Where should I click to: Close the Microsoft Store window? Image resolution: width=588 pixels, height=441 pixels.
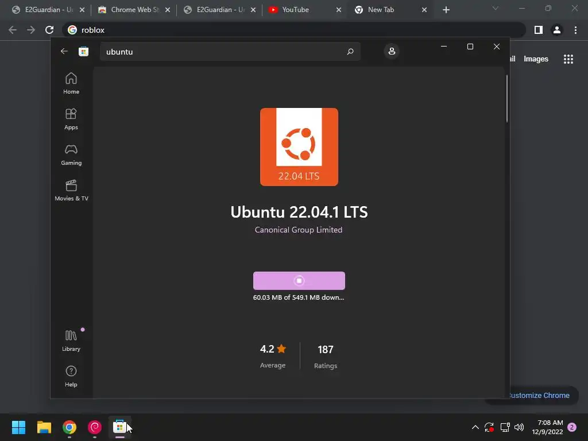click(497, 47)
